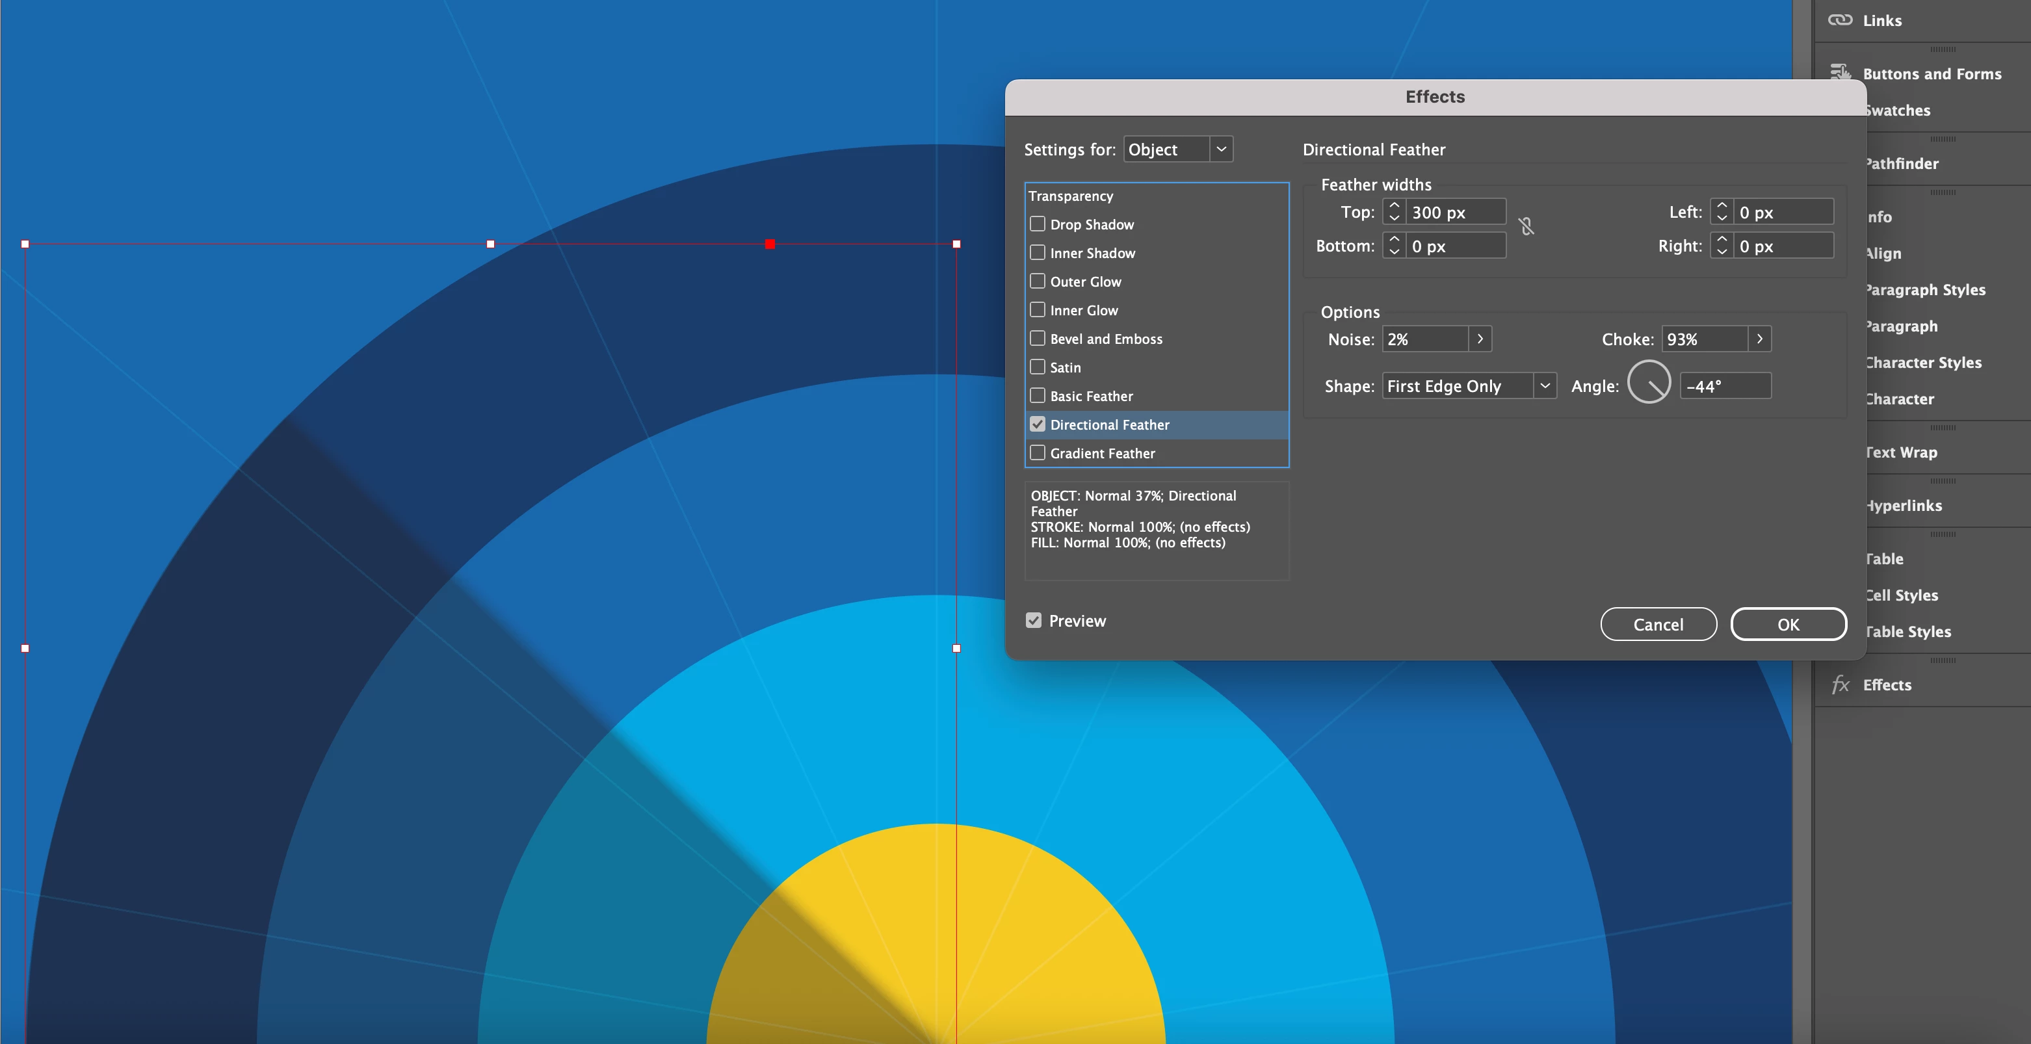The image size is (2031, 1044).
Task: Toggle the feather widths chain link icon
Action: [x=1527, y=227]
